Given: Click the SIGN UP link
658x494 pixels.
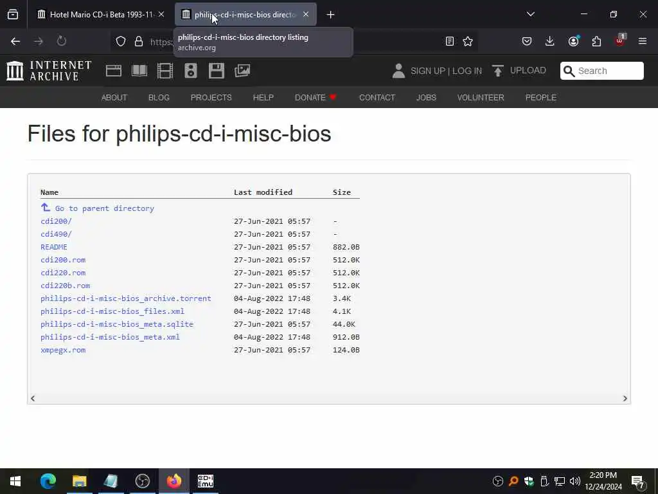Looking at the screenshot, I should (x=428, y=71).
